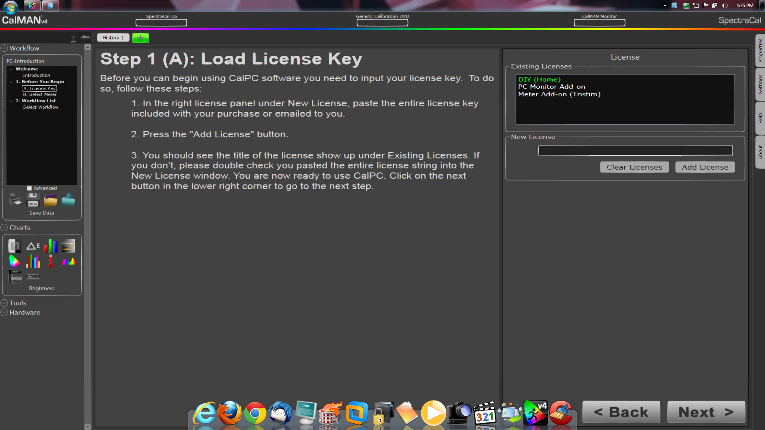Select the PC Monitor Add-on license entry
The height and width of the screenshot is (430, 765).
551,87
